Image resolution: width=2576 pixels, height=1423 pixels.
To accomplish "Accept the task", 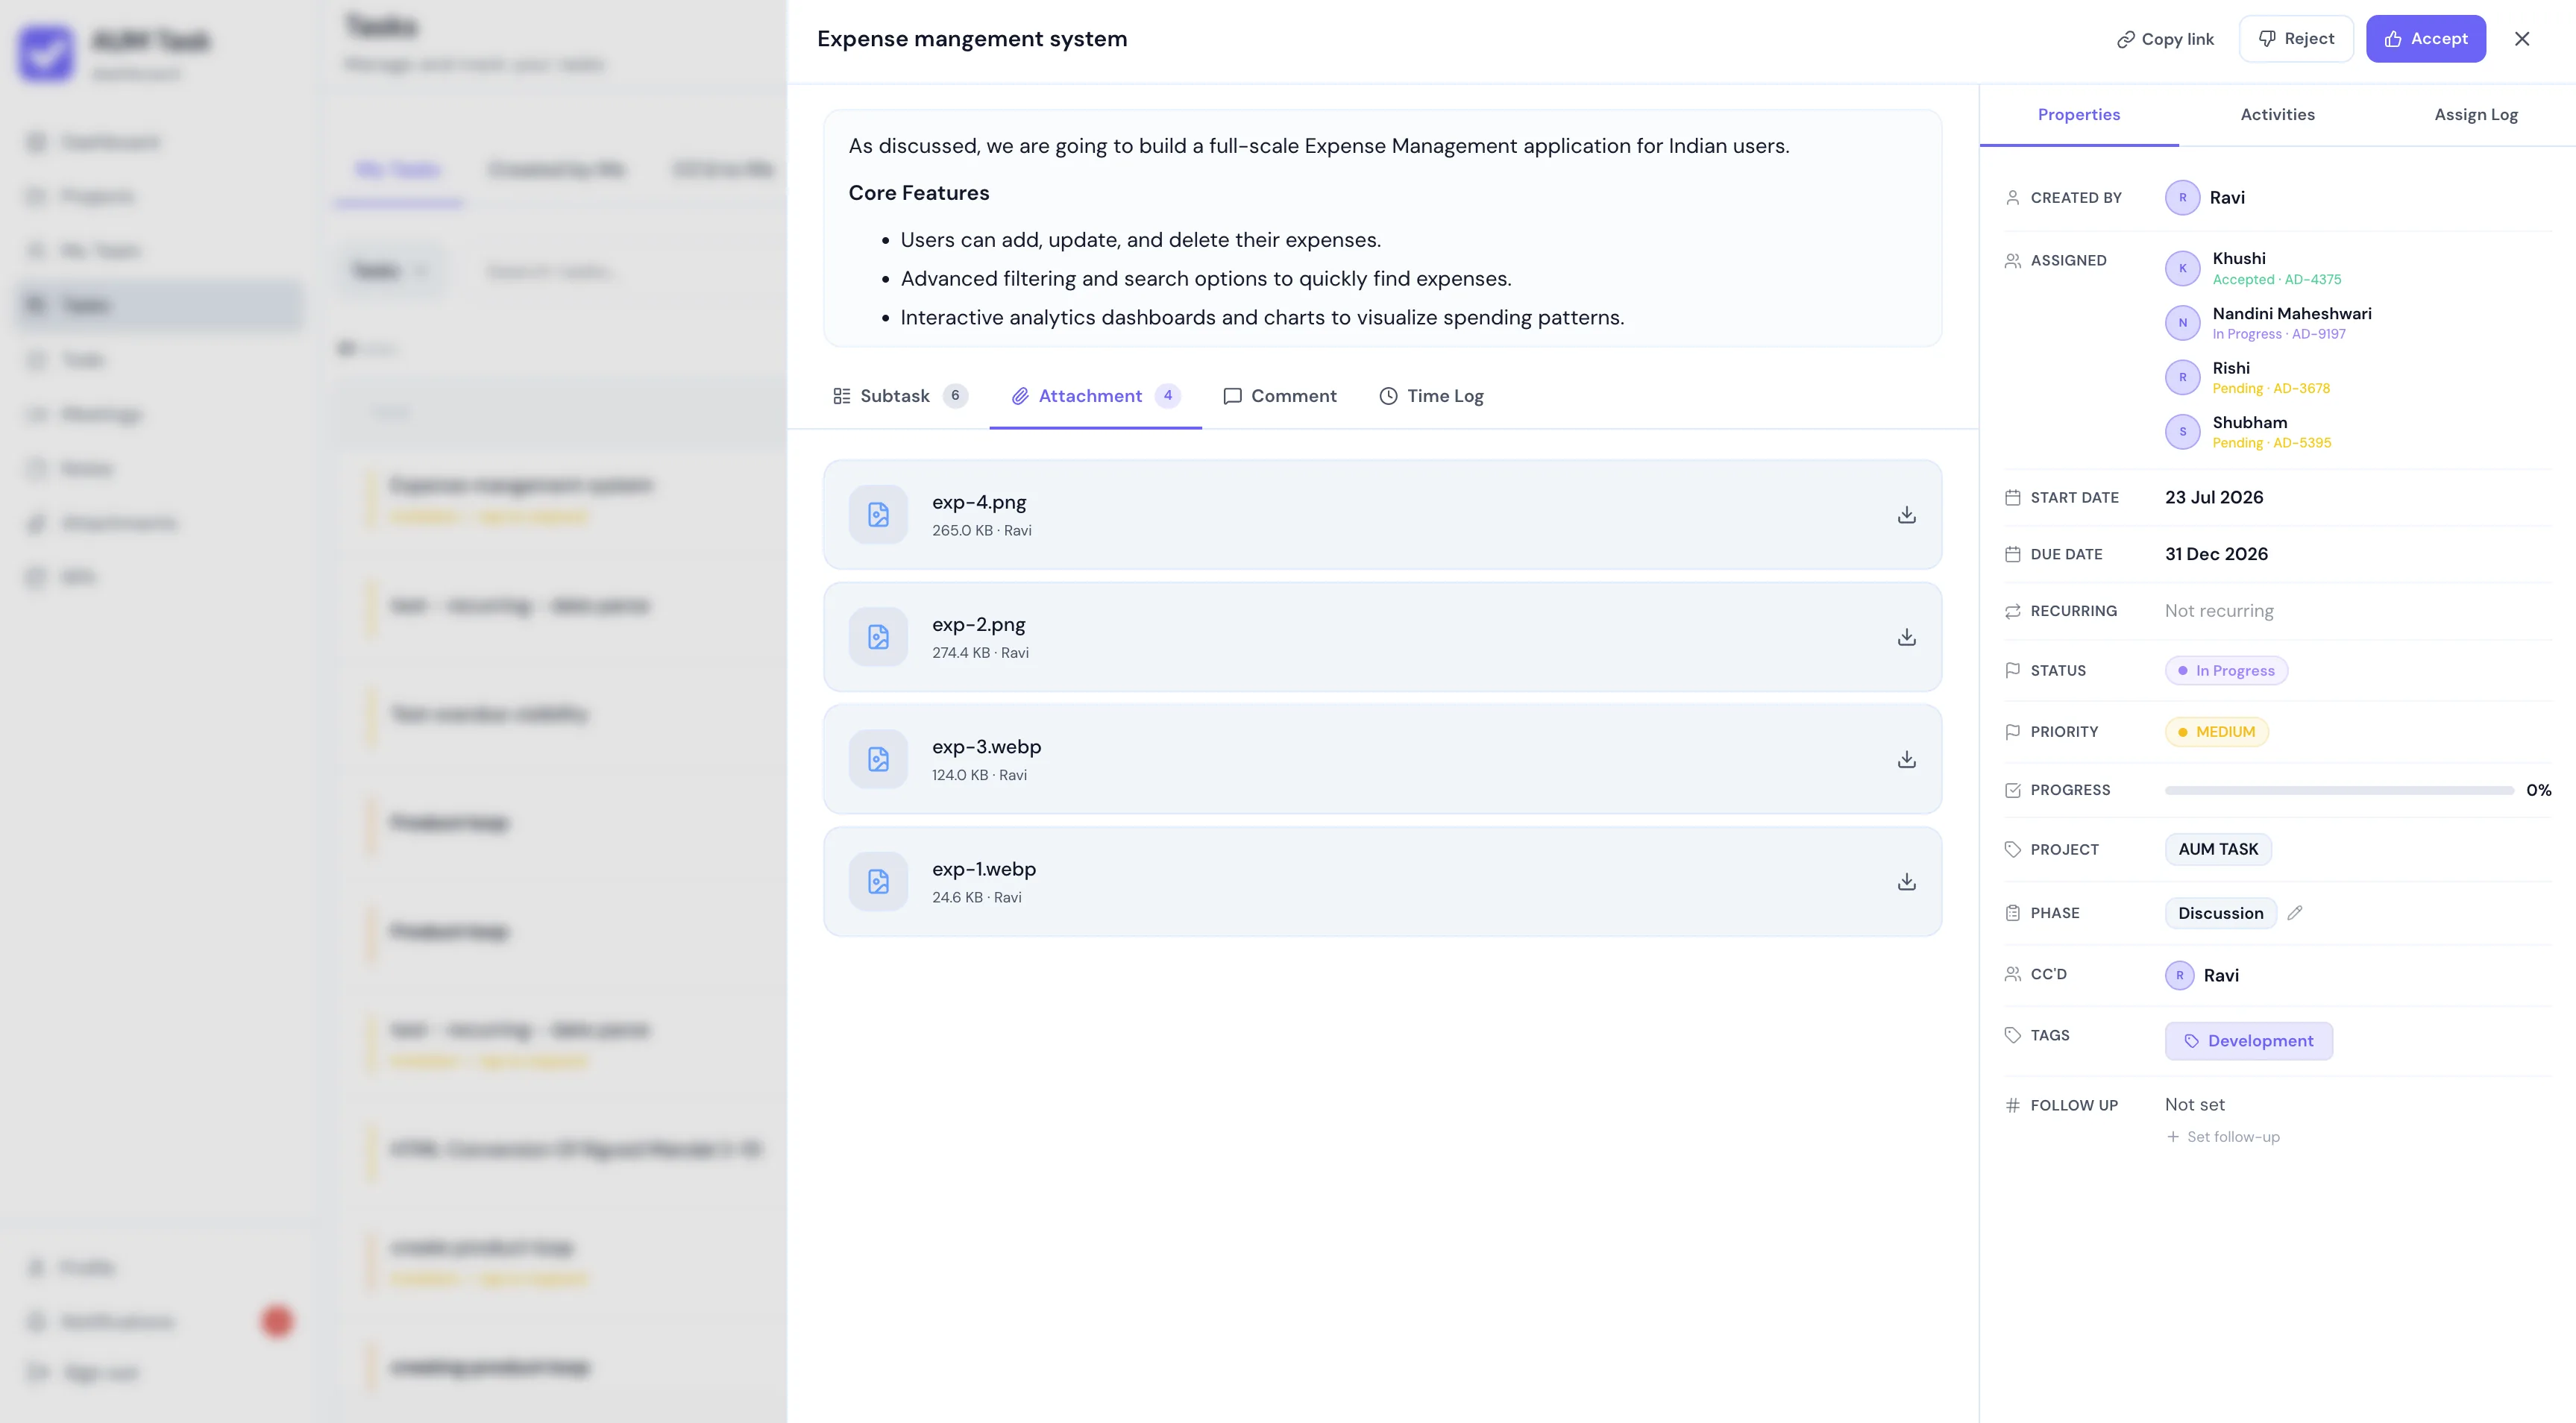I will coord(2425,39).
